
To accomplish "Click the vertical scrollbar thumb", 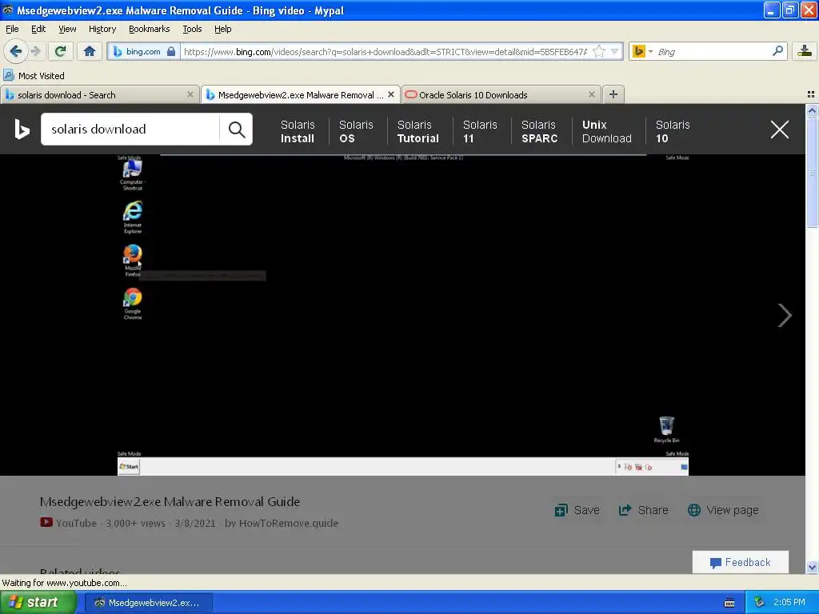I will [812, 173].
